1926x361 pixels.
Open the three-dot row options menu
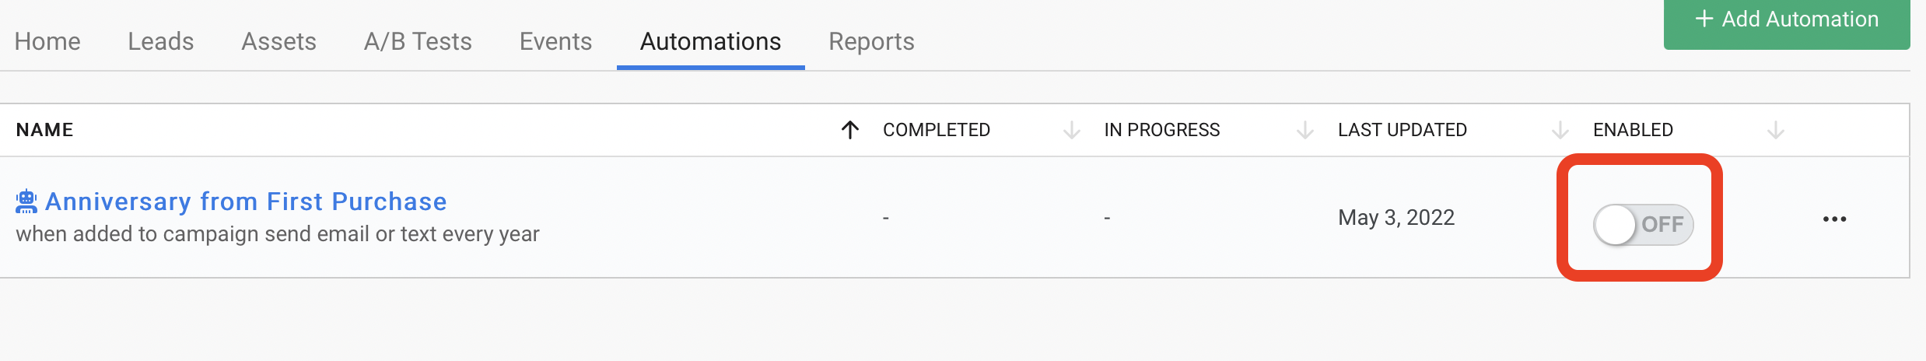click(x=1834, y=219)
